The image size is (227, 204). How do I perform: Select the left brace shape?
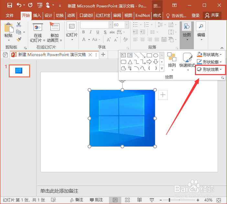coord(149,68)
